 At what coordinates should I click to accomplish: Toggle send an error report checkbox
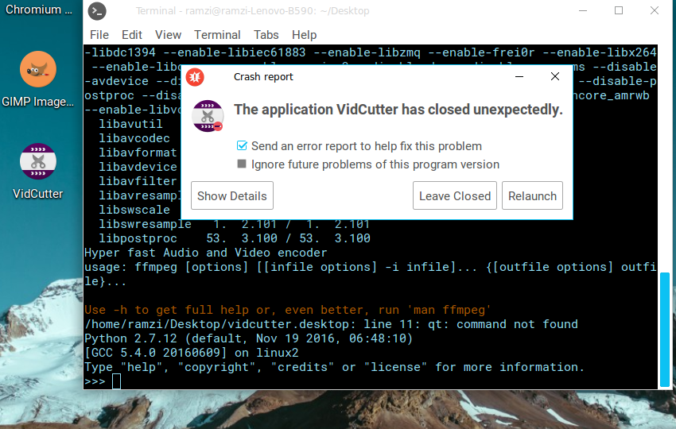pyautogui.click(x=243, y=146)
